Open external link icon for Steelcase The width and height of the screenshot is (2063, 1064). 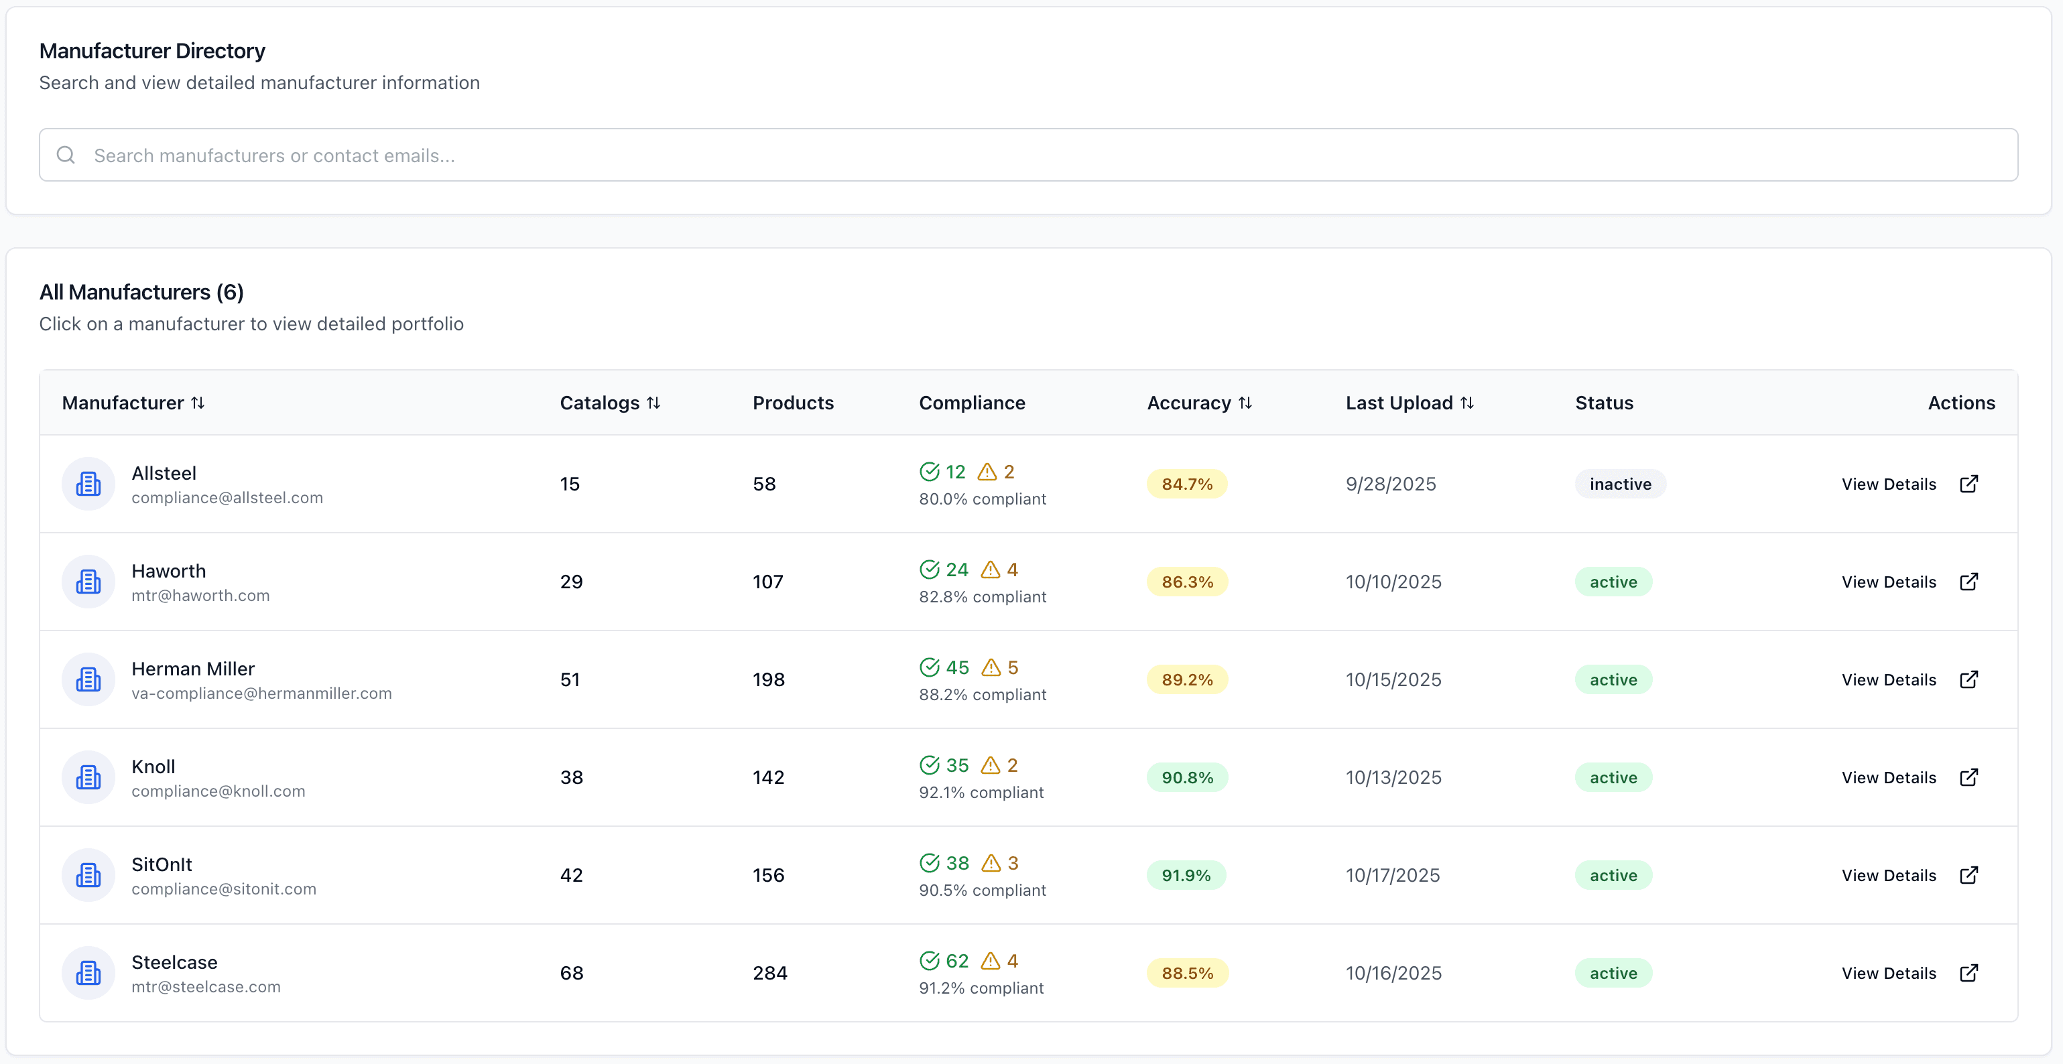point(1968,973)
